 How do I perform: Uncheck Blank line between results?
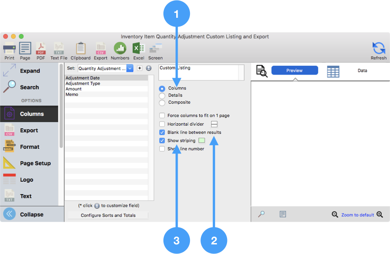(162, 132)
